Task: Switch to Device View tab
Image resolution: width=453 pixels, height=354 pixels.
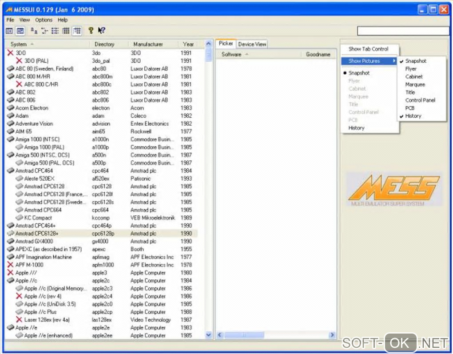Action: click(x=252, y=44)
